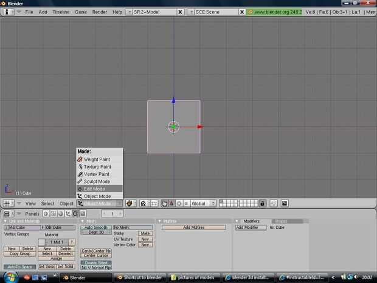Open the Logic context panel icon

click(46, 214)
